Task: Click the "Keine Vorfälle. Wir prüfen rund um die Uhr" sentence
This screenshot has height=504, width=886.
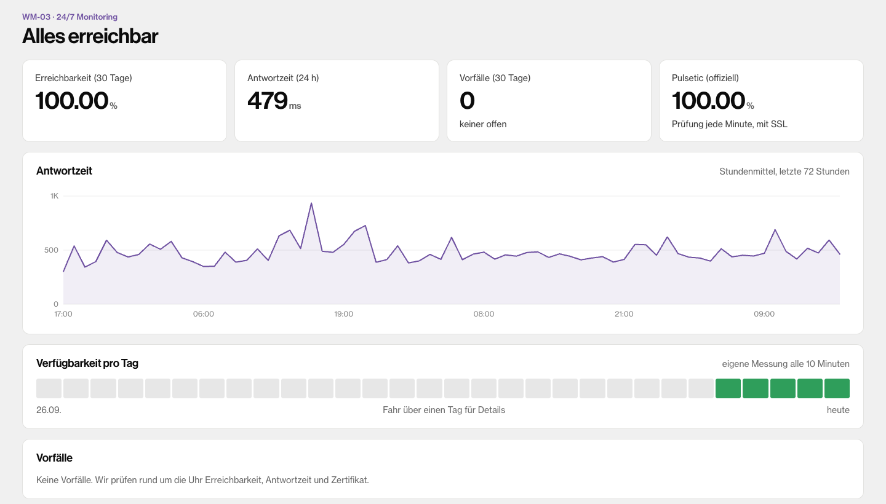Action: [203, 480]
